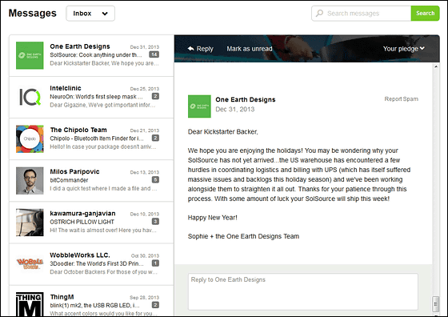Click Chipolo Team message count badge
Viewport: 448px width, 317px height.
pos(155,138)
